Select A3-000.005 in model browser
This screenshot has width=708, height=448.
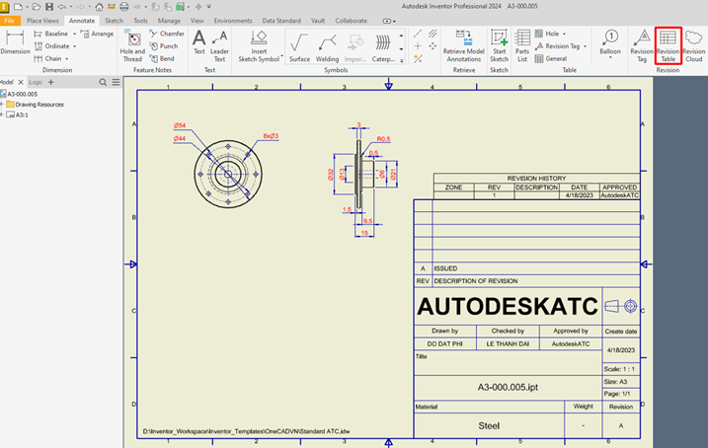click(22, 95)
